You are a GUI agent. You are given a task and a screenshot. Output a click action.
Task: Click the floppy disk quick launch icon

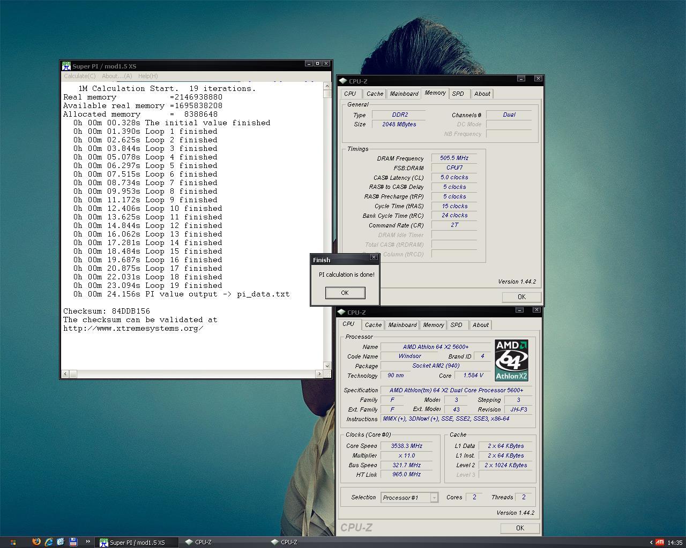[x=73, y=542]
